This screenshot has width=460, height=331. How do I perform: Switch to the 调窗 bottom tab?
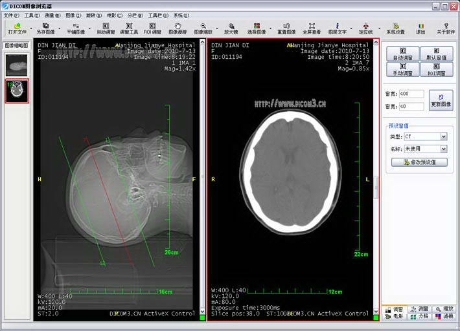click(395, 309)
